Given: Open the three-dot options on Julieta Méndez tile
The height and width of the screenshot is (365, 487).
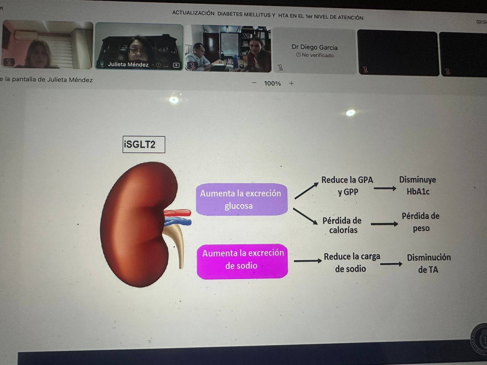Looking at the screenshot, I should 166,65.
